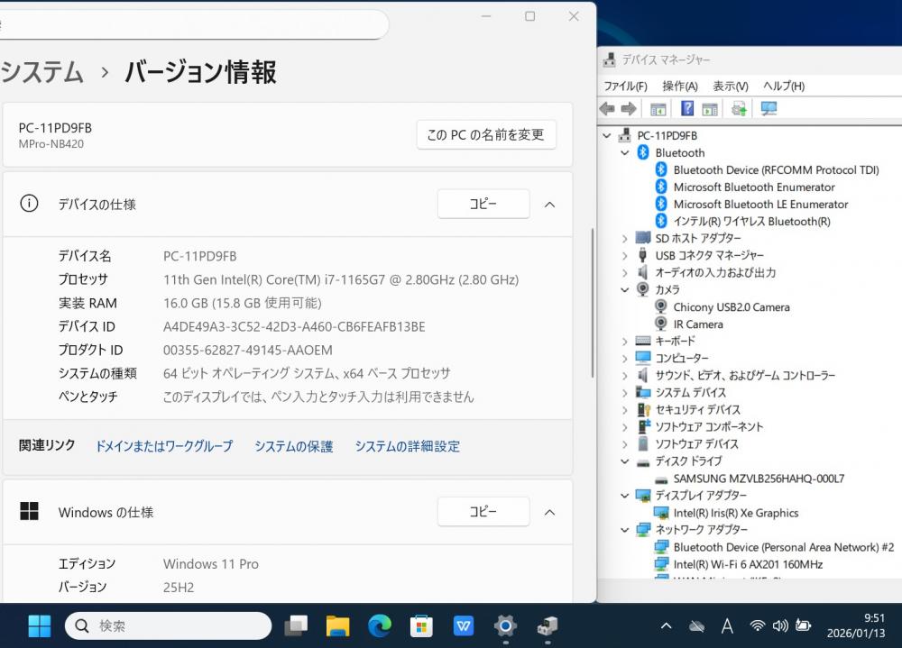902x648 pixels.
Task: Click the scan for hardware changes monitor icon
Action: 769,109
